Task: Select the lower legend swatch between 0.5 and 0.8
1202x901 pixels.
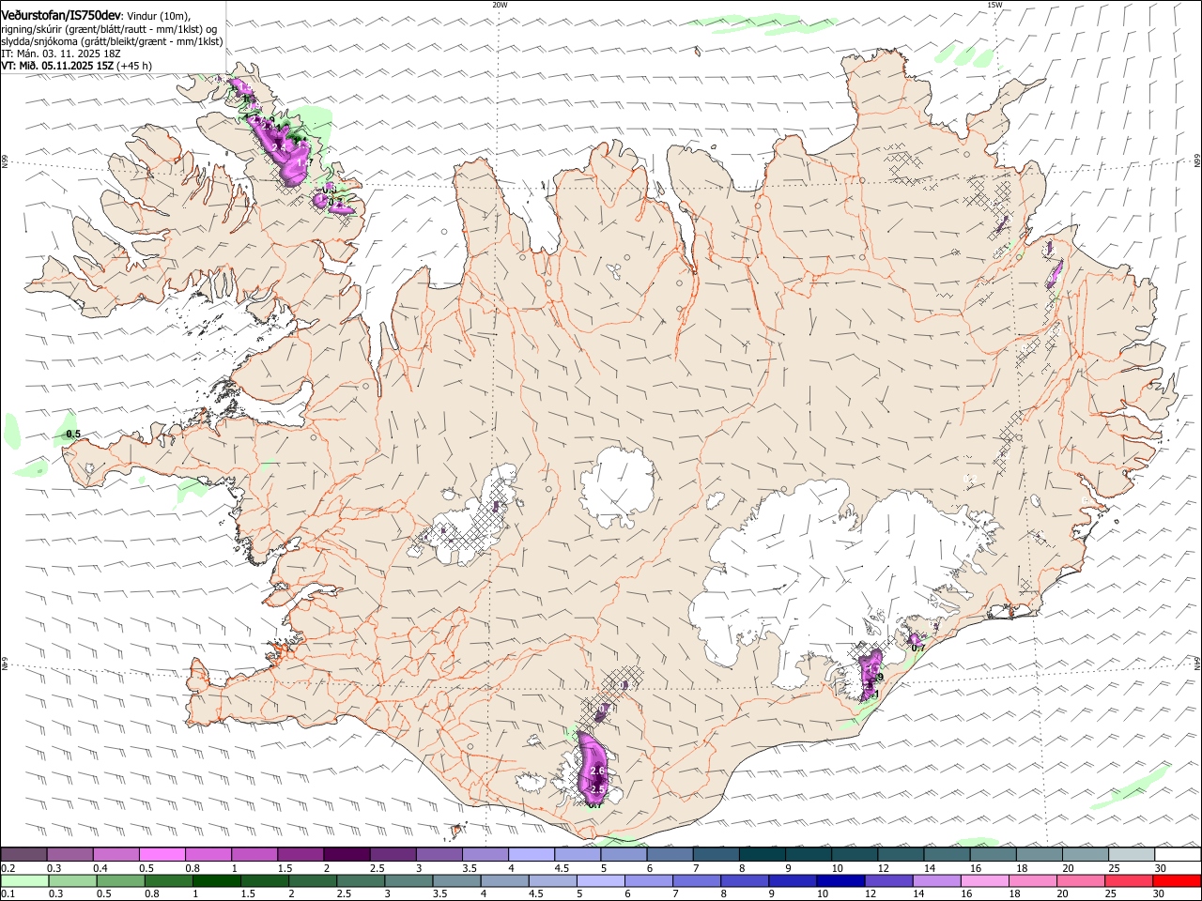Action: (x=120, y=880)
